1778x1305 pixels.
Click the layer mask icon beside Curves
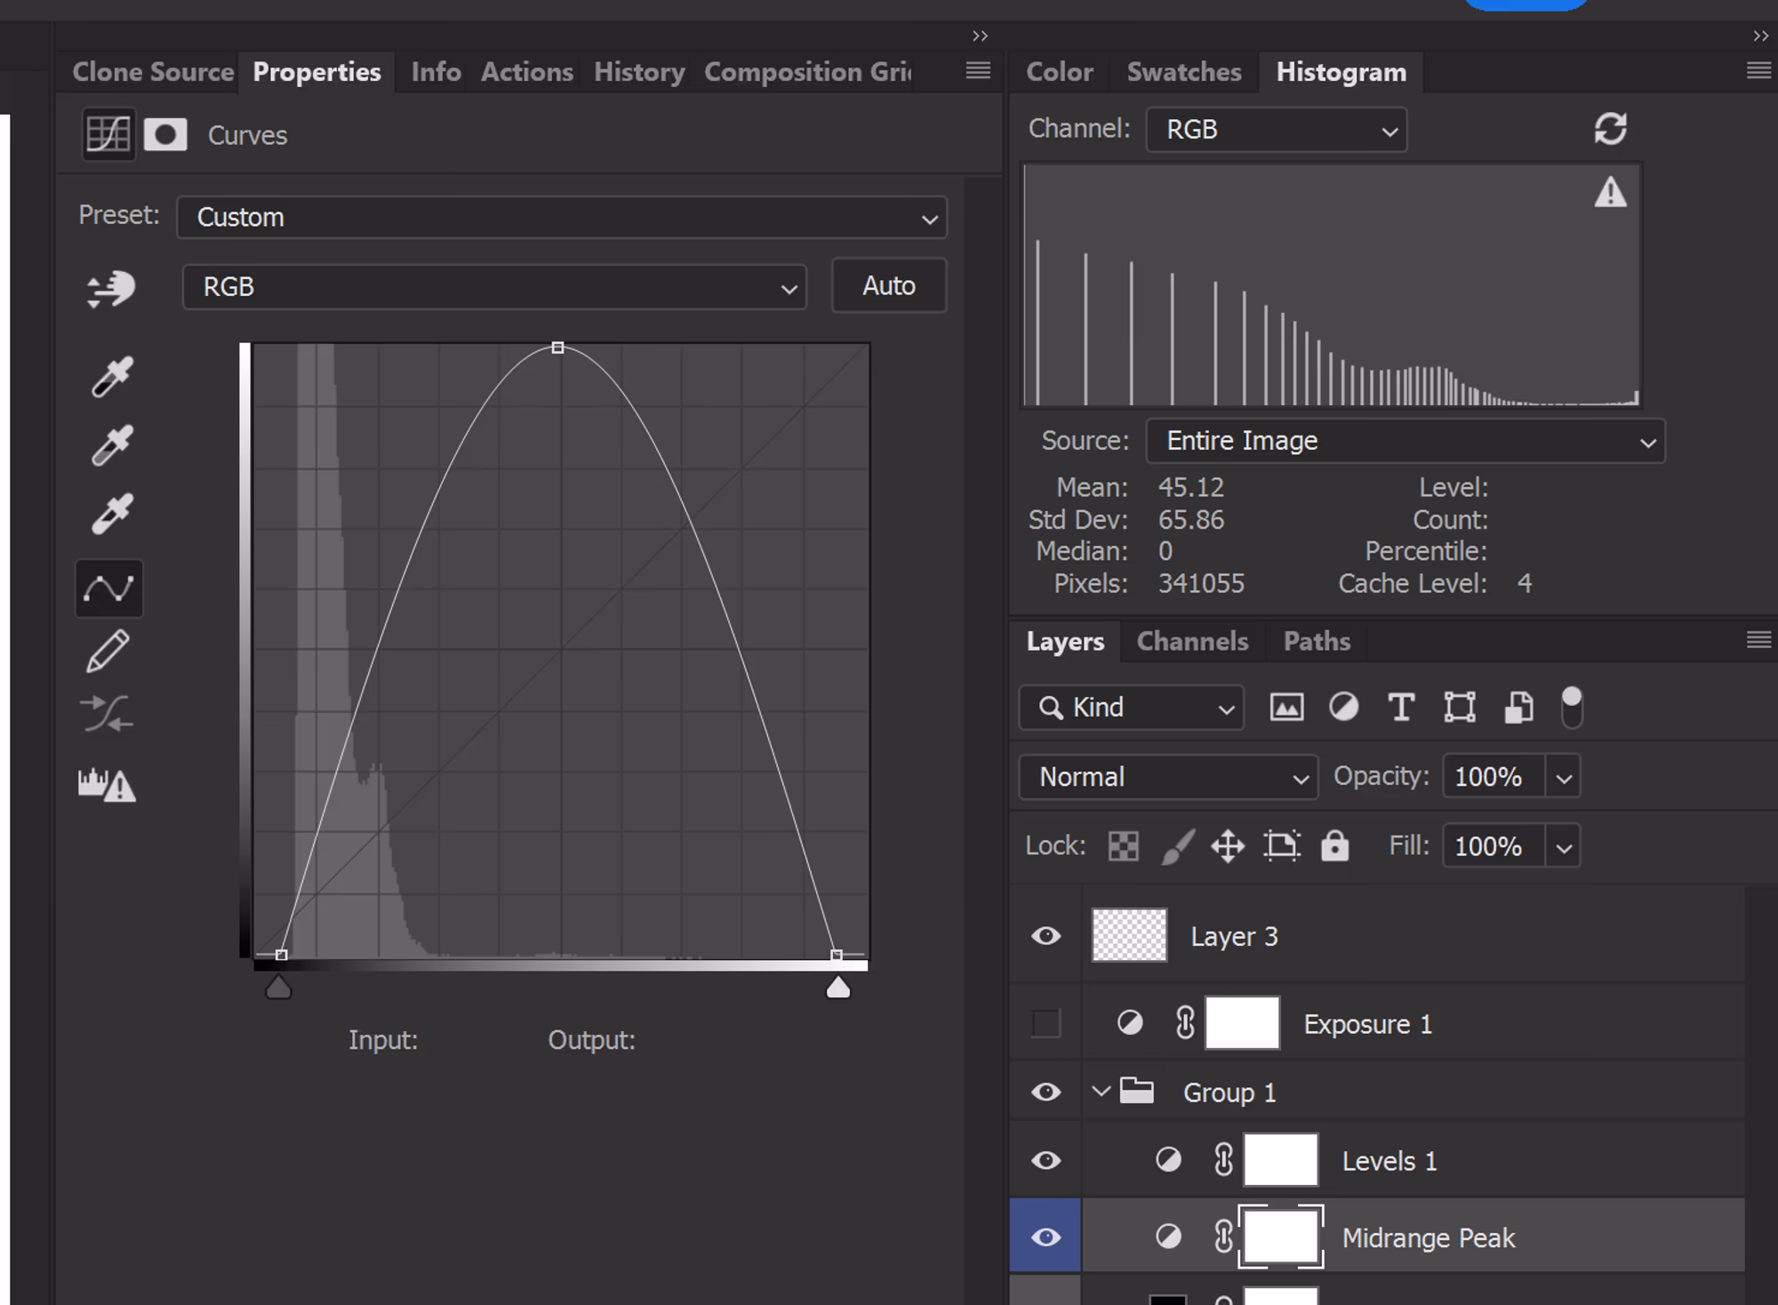pos(165,135)
